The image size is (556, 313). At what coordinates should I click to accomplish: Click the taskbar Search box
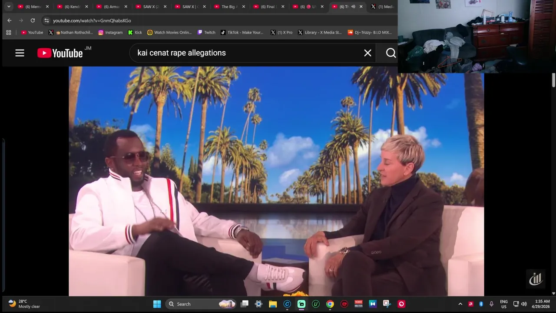[x=201, y=304]
